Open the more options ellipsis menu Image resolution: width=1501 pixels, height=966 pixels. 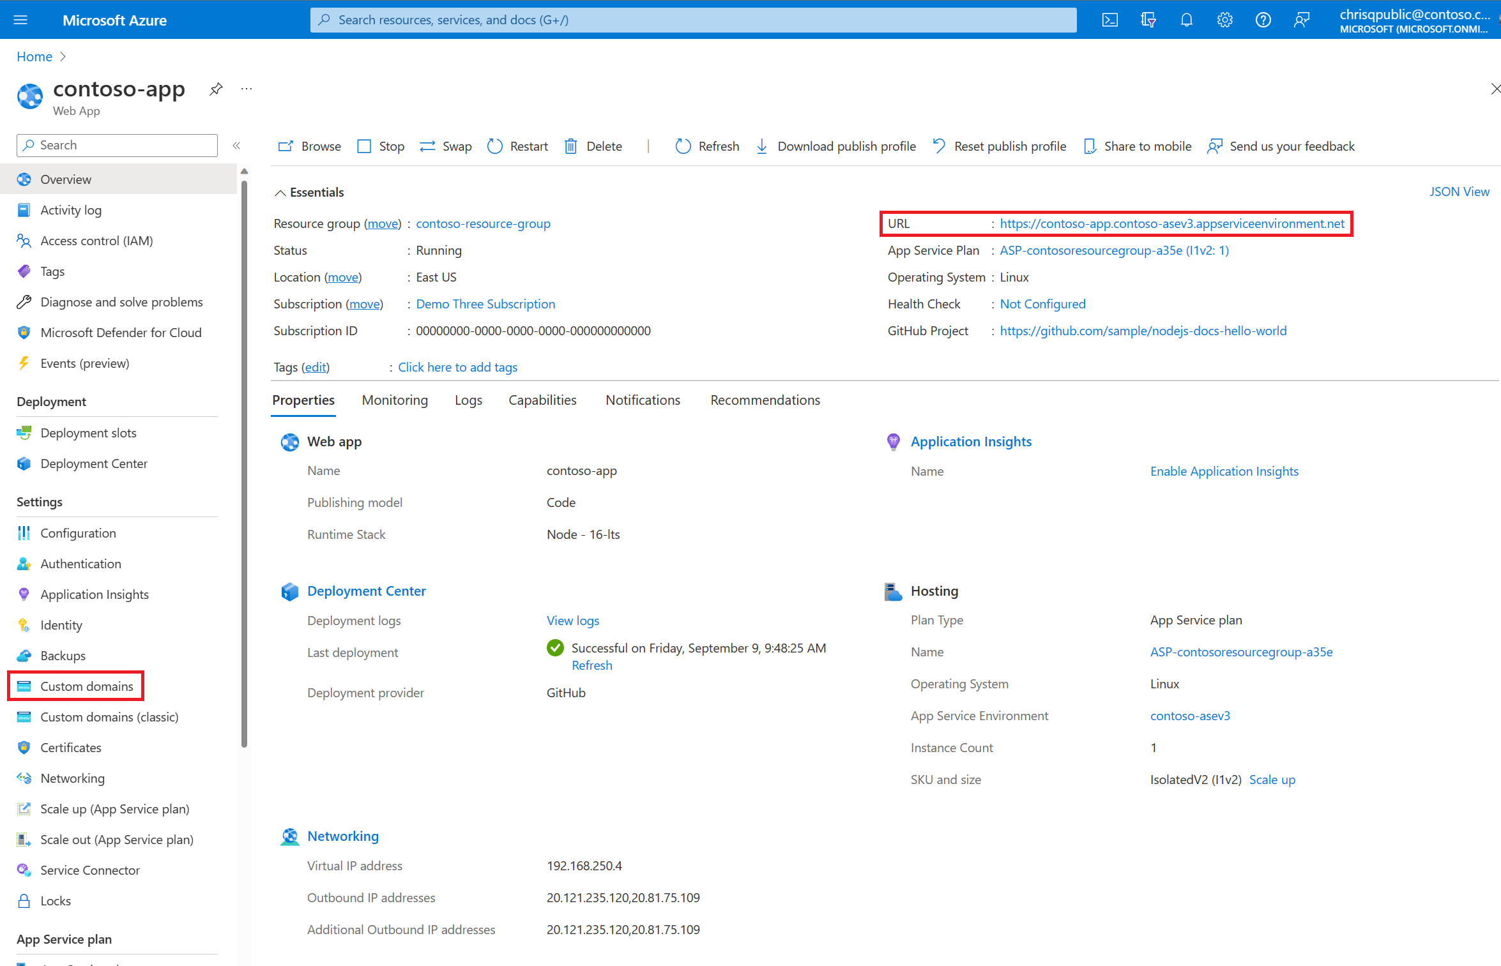pos(246,89)
